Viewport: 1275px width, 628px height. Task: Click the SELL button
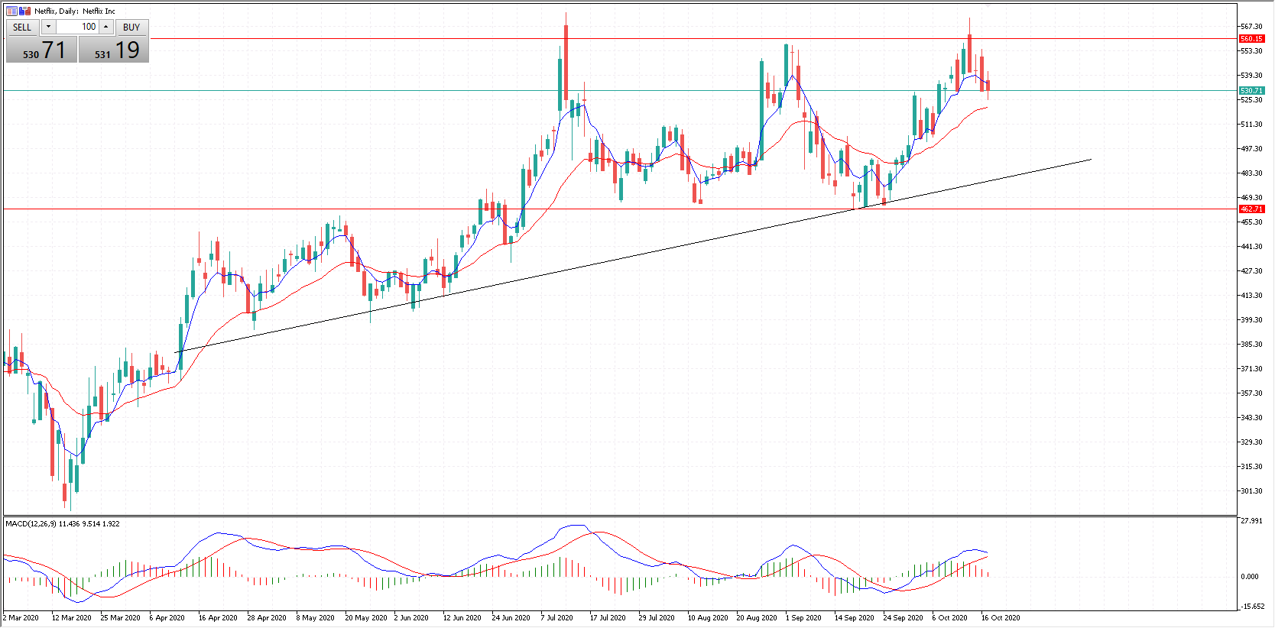pos(22,28)
